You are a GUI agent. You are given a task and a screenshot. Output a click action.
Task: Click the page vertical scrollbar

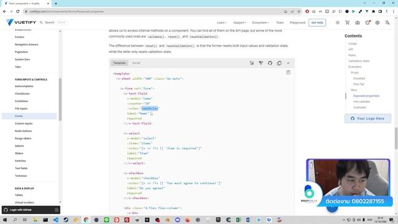[x=396, y=138]
